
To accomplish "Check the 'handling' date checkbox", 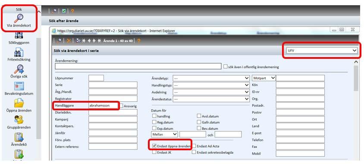I will click(154, 116).
